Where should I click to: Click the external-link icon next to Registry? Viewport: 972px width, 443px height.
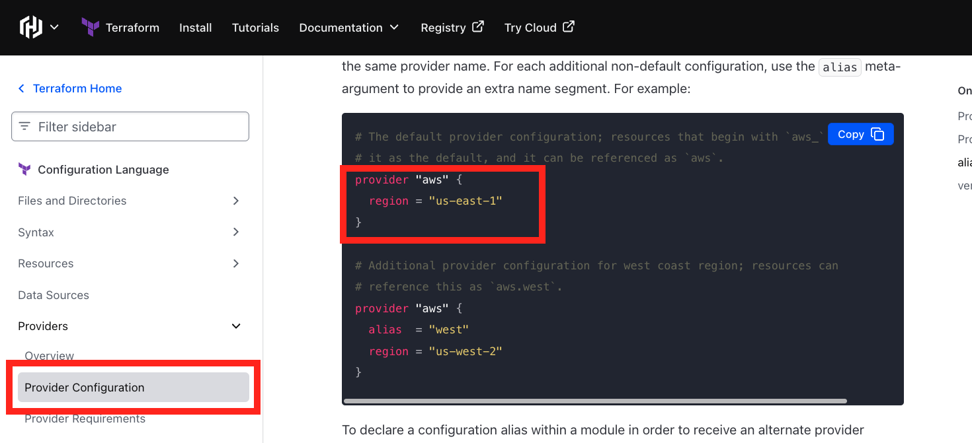(x=478, y=26)
